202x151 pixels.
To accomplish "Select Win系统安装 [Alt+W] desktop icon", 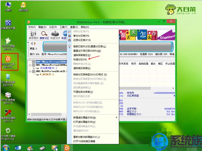I will coord(8,80).
